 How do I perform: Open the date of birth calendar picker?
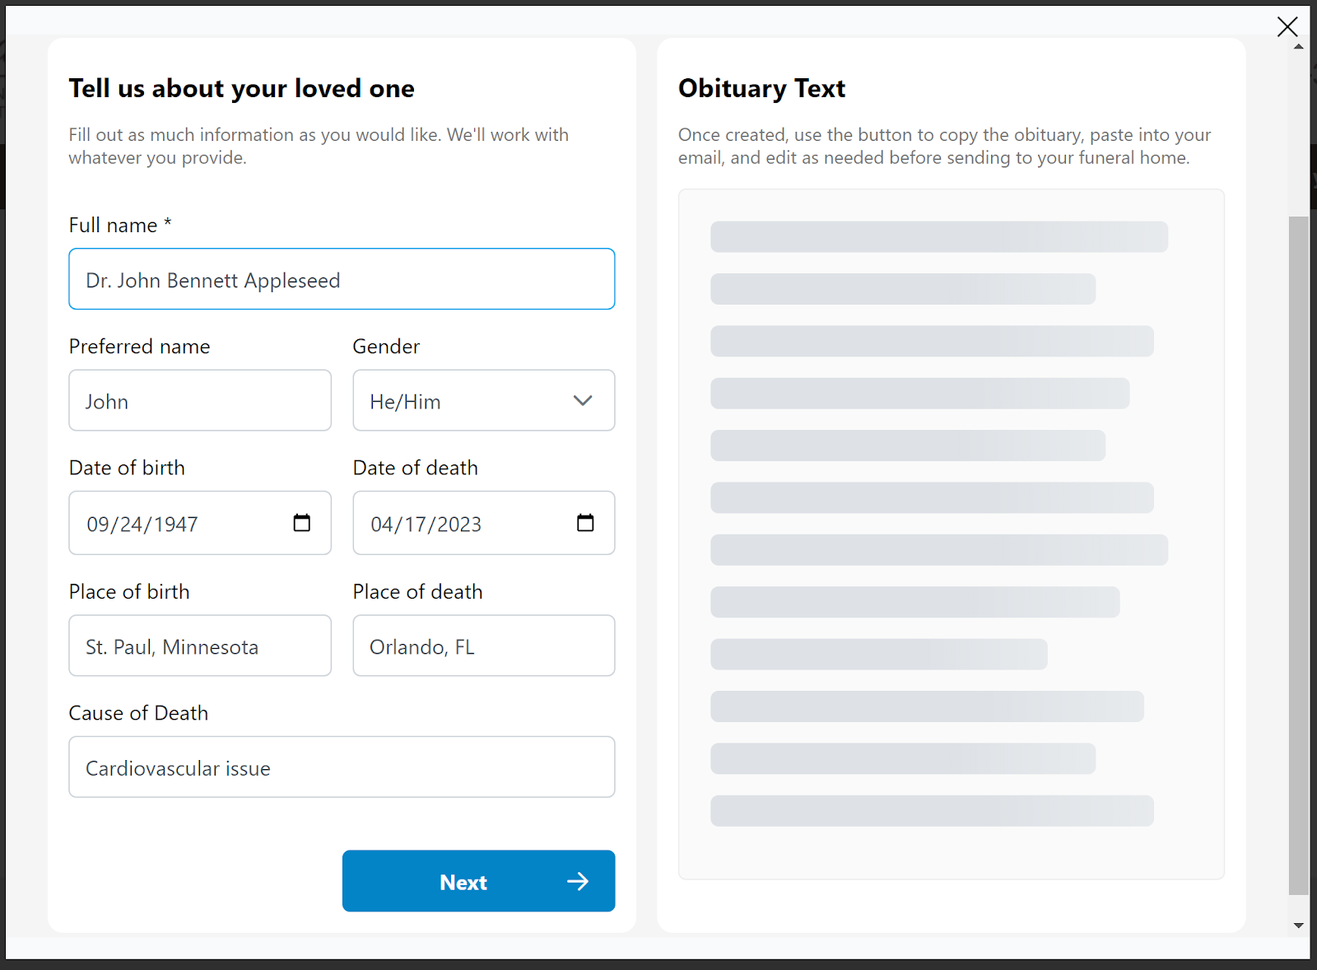[301, 523]
